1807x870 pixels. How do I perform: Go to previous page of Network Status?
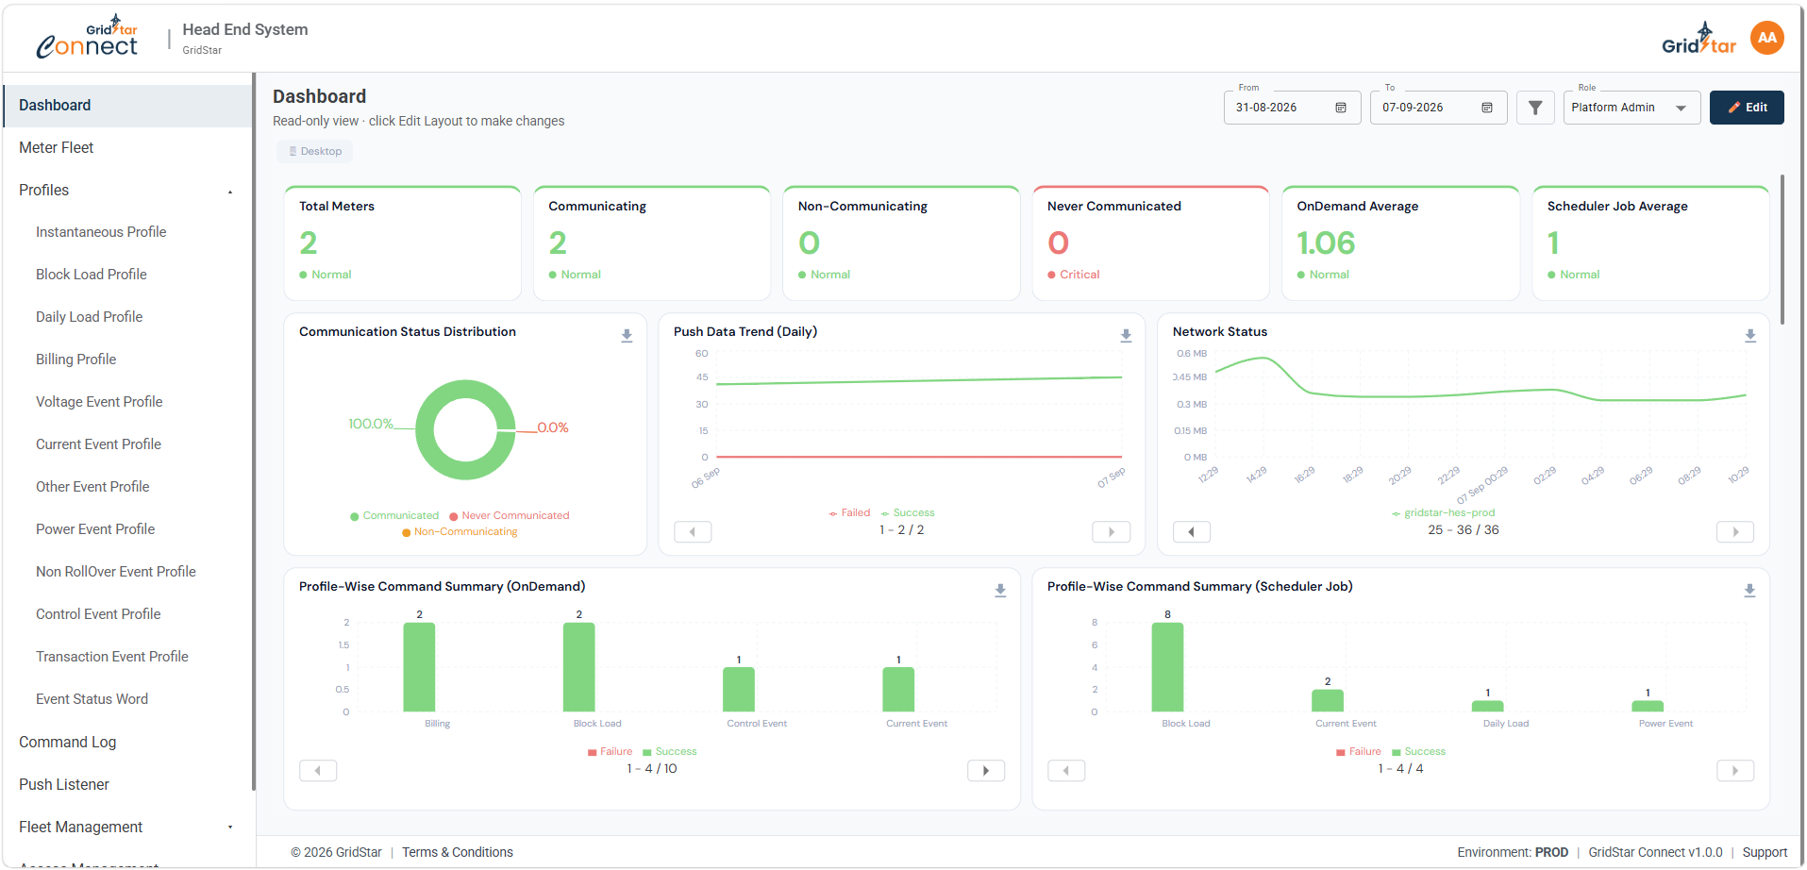point(1192,532)
